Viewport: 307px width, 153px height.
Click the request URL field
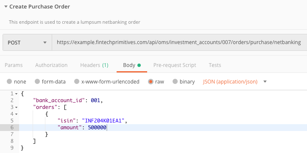coord(179,42)
